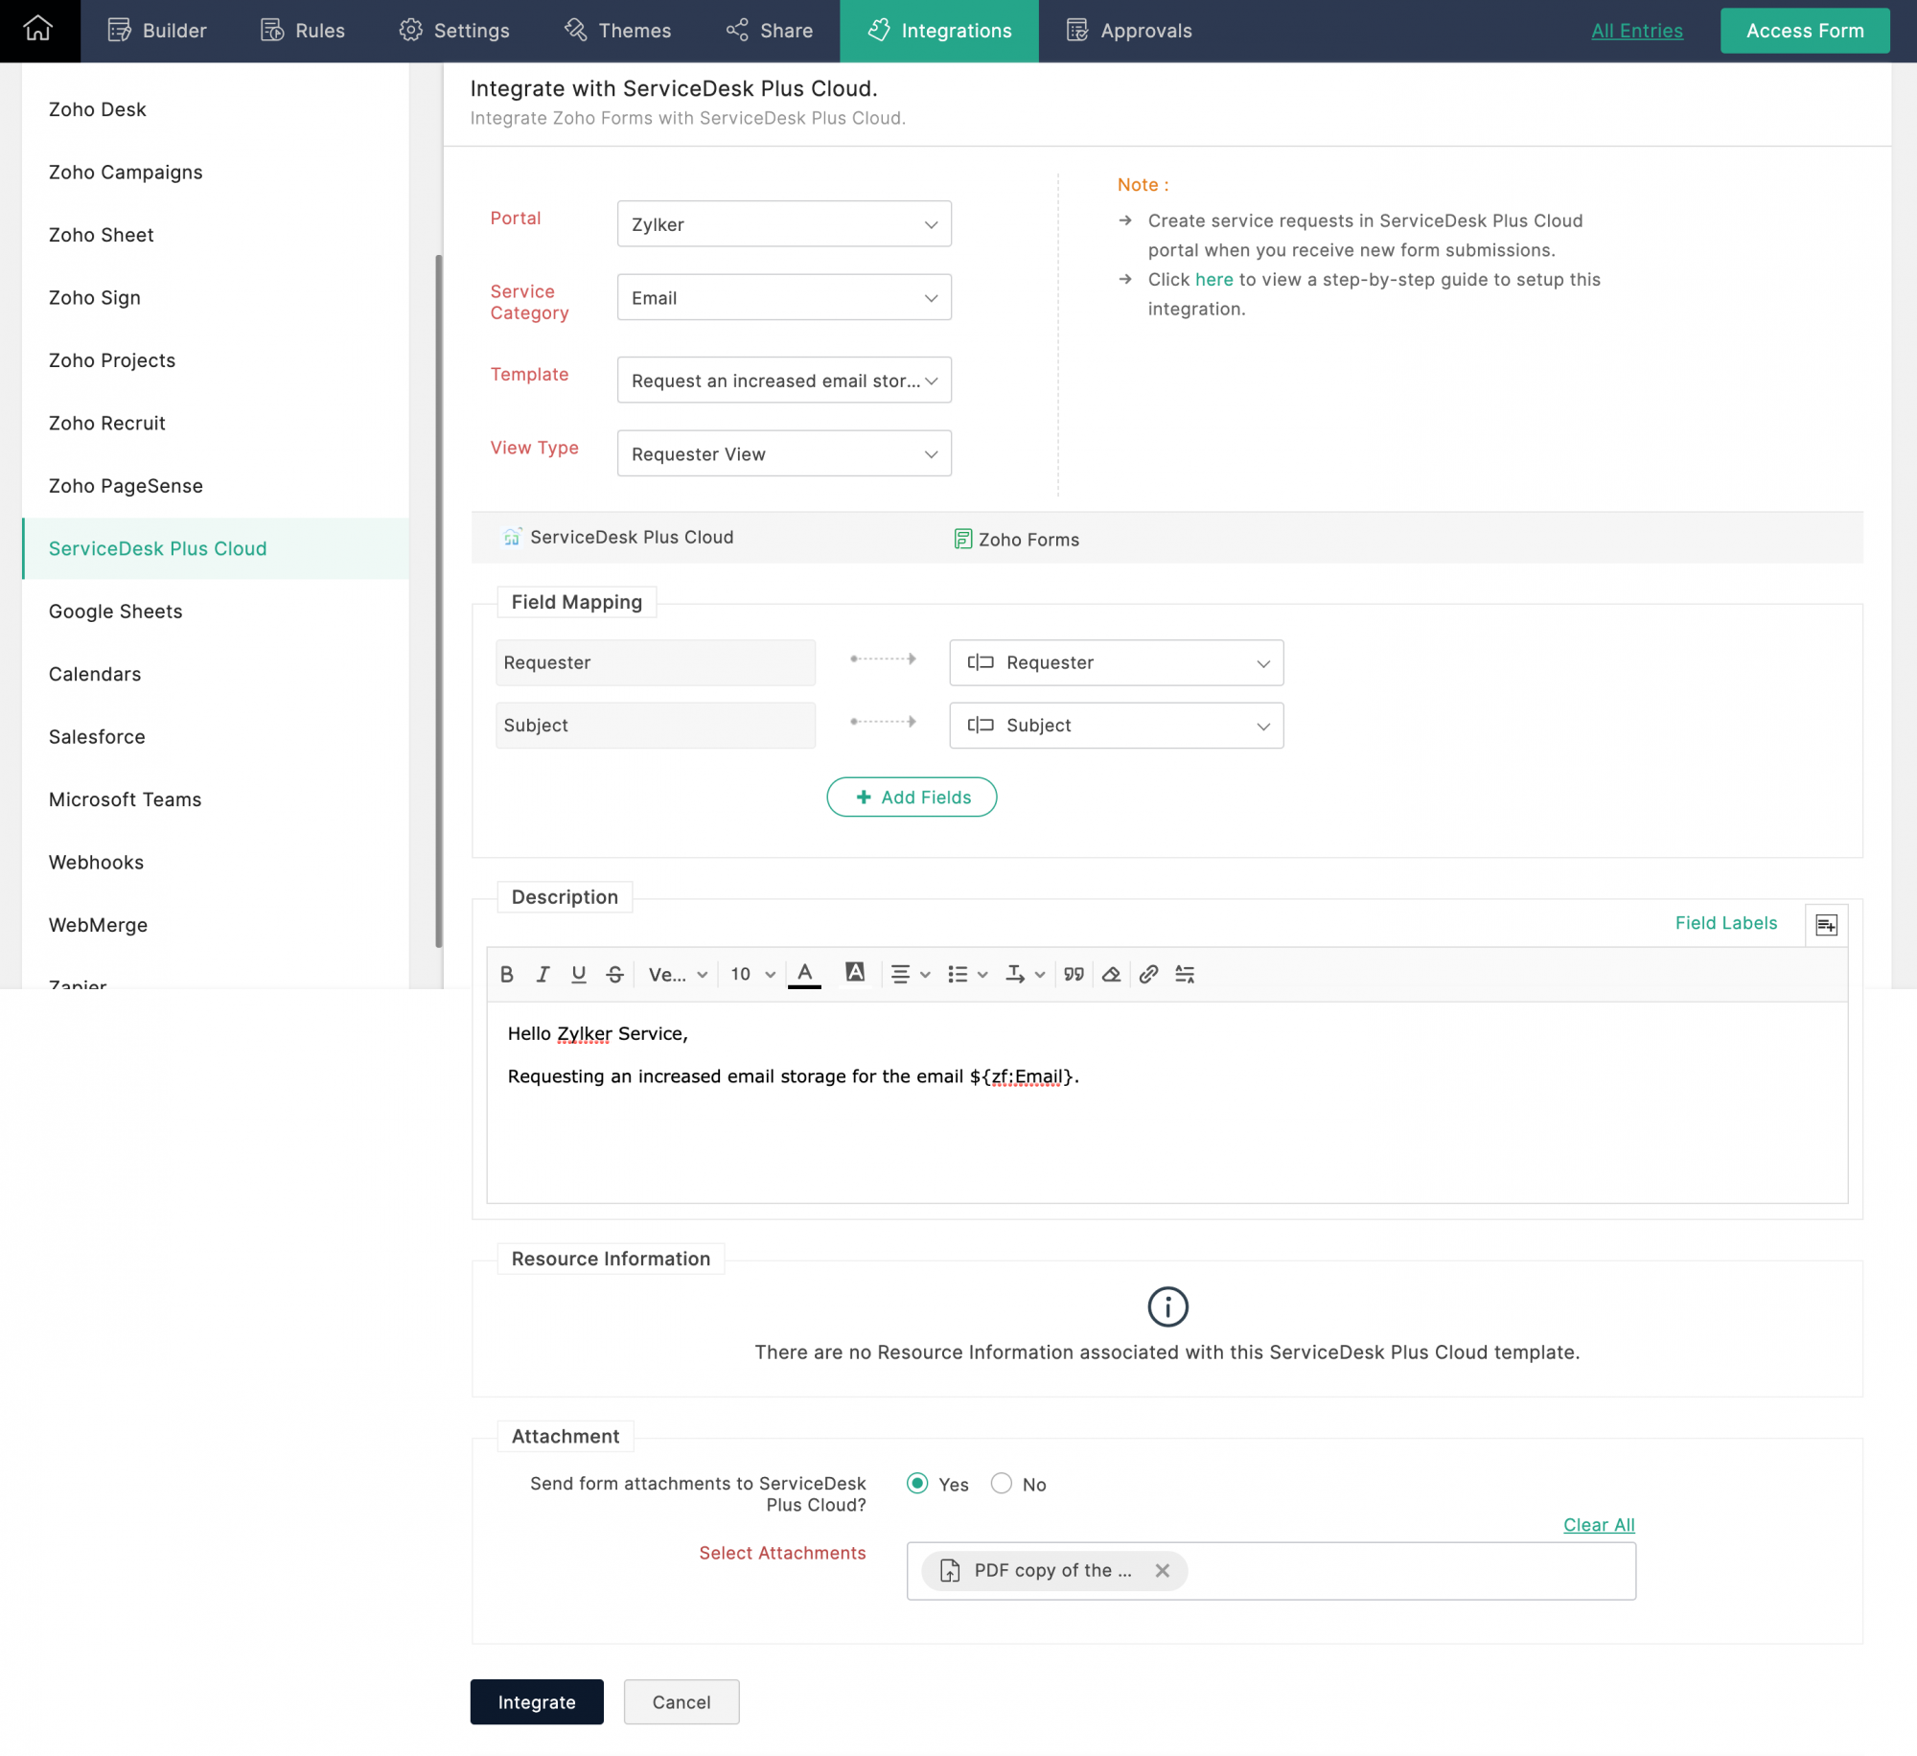Open the Share tab
Viewport: 1917px width, 1756px height.
pos(770,31)
